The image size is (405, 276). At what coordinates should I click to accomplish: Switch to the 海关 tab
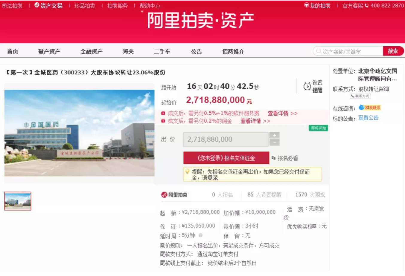point(128,51)
